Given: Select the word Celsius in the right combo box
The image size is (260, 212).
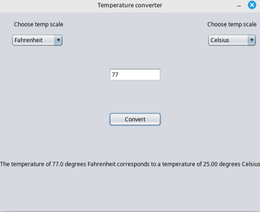Looking at the screenshot, I should (220, 40).
